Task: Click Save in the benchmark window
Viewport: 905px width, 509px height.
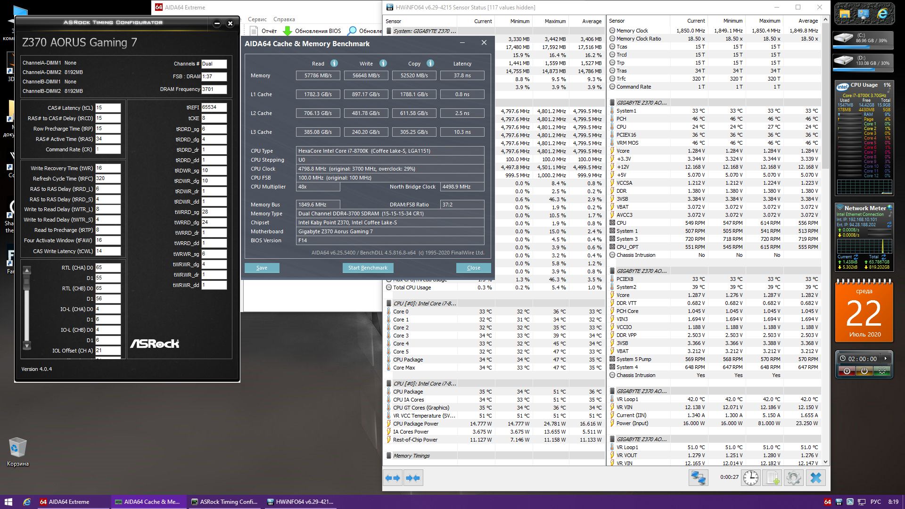Action: (x=262, y=268)
